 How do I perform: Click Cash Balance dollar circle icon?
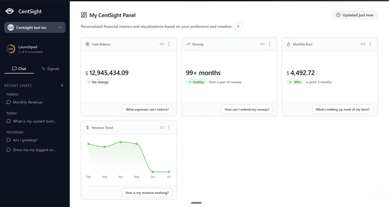[88, 44]
